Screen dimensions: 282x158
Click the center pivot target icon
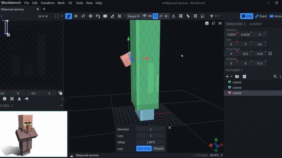[x=270, y=54]
